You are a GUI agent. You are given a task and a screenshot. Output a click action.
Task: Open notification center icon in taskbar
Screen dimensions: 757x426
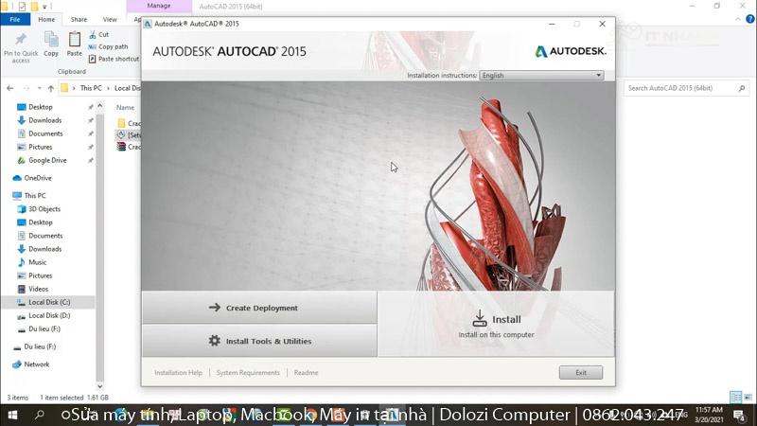(740, 415)
